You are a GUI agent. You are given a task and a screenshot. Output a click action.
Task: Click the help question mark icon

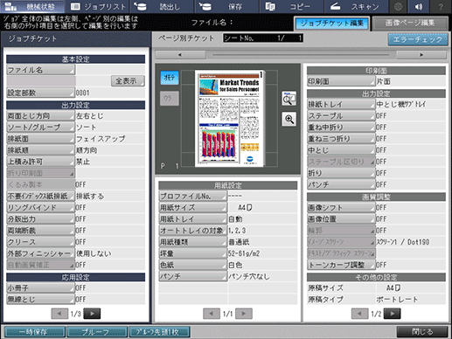[441, 6]
